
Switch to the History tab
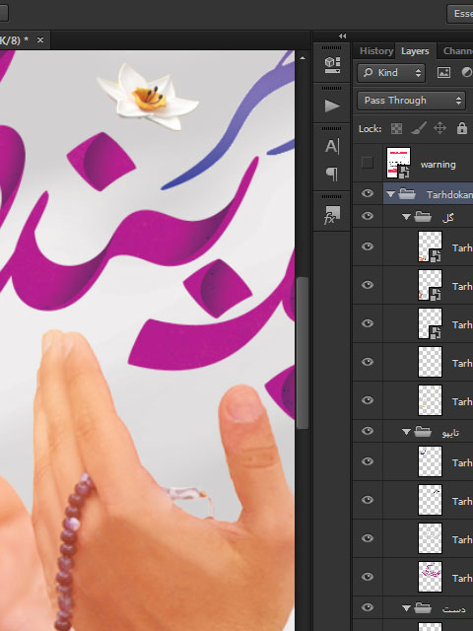point(376,51)
